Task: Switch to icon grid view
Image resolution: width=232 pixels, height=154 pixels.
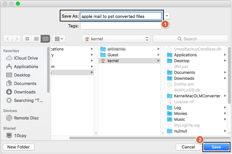Action: (x=27, y=39)
